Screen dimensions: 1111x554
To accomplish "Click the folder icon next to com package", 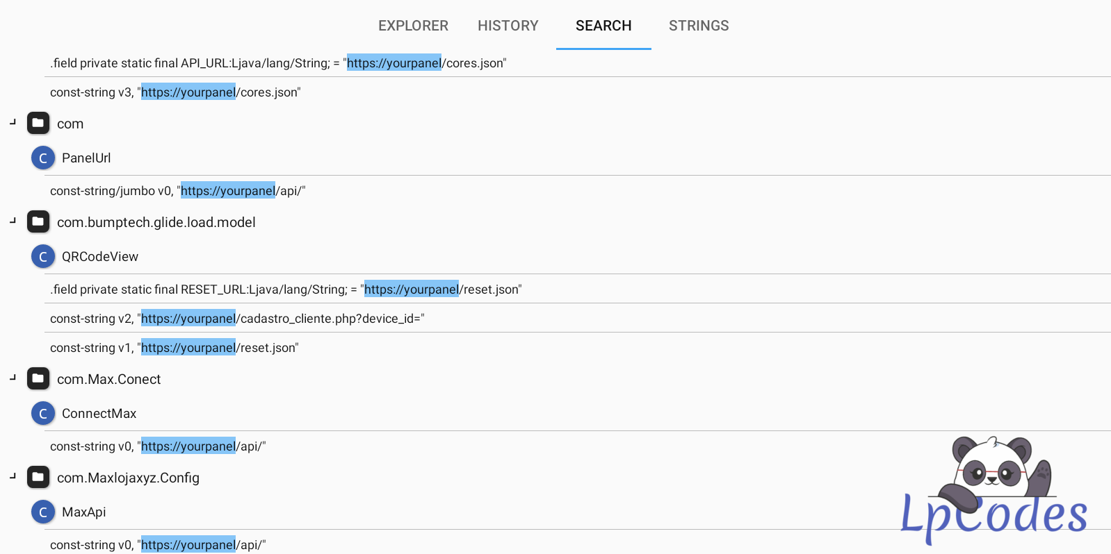I will pyautogui.click(x=38, y=124).
